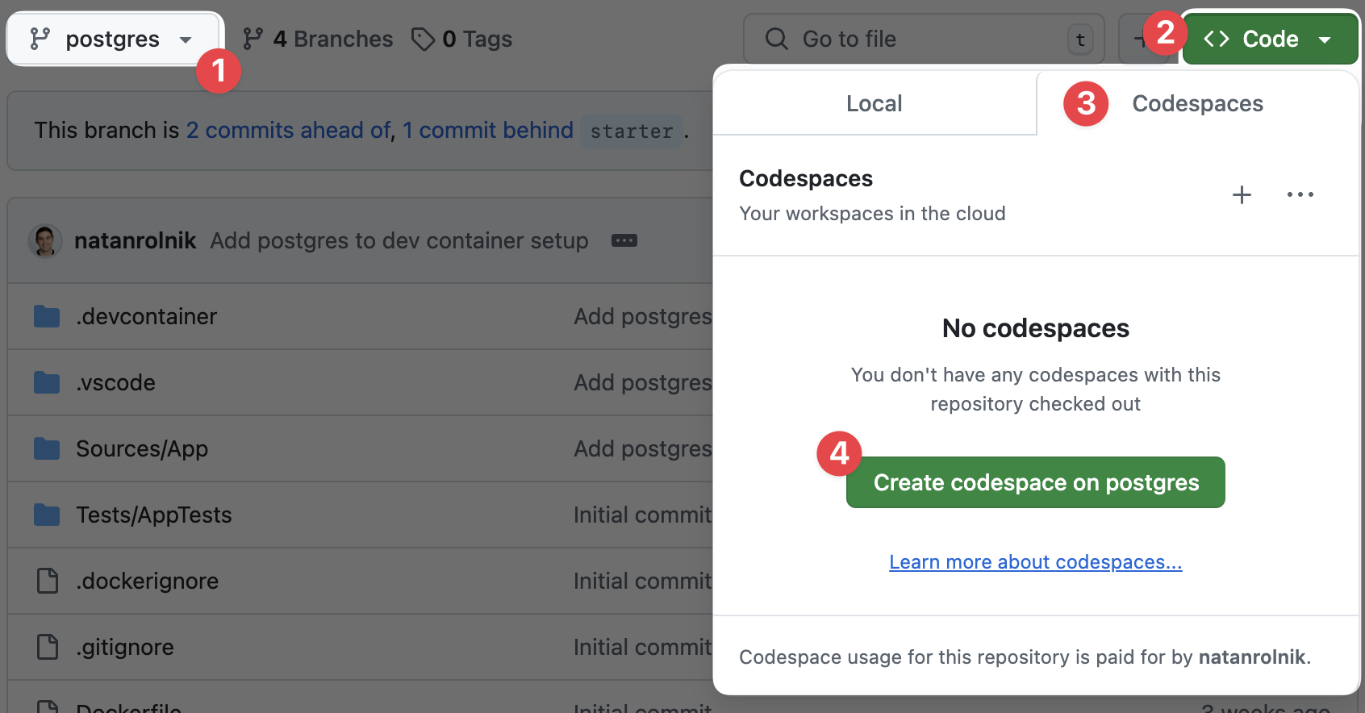
Task: Open the ellipsis menu in Codespaces panel
Action: click(1300, 194)
